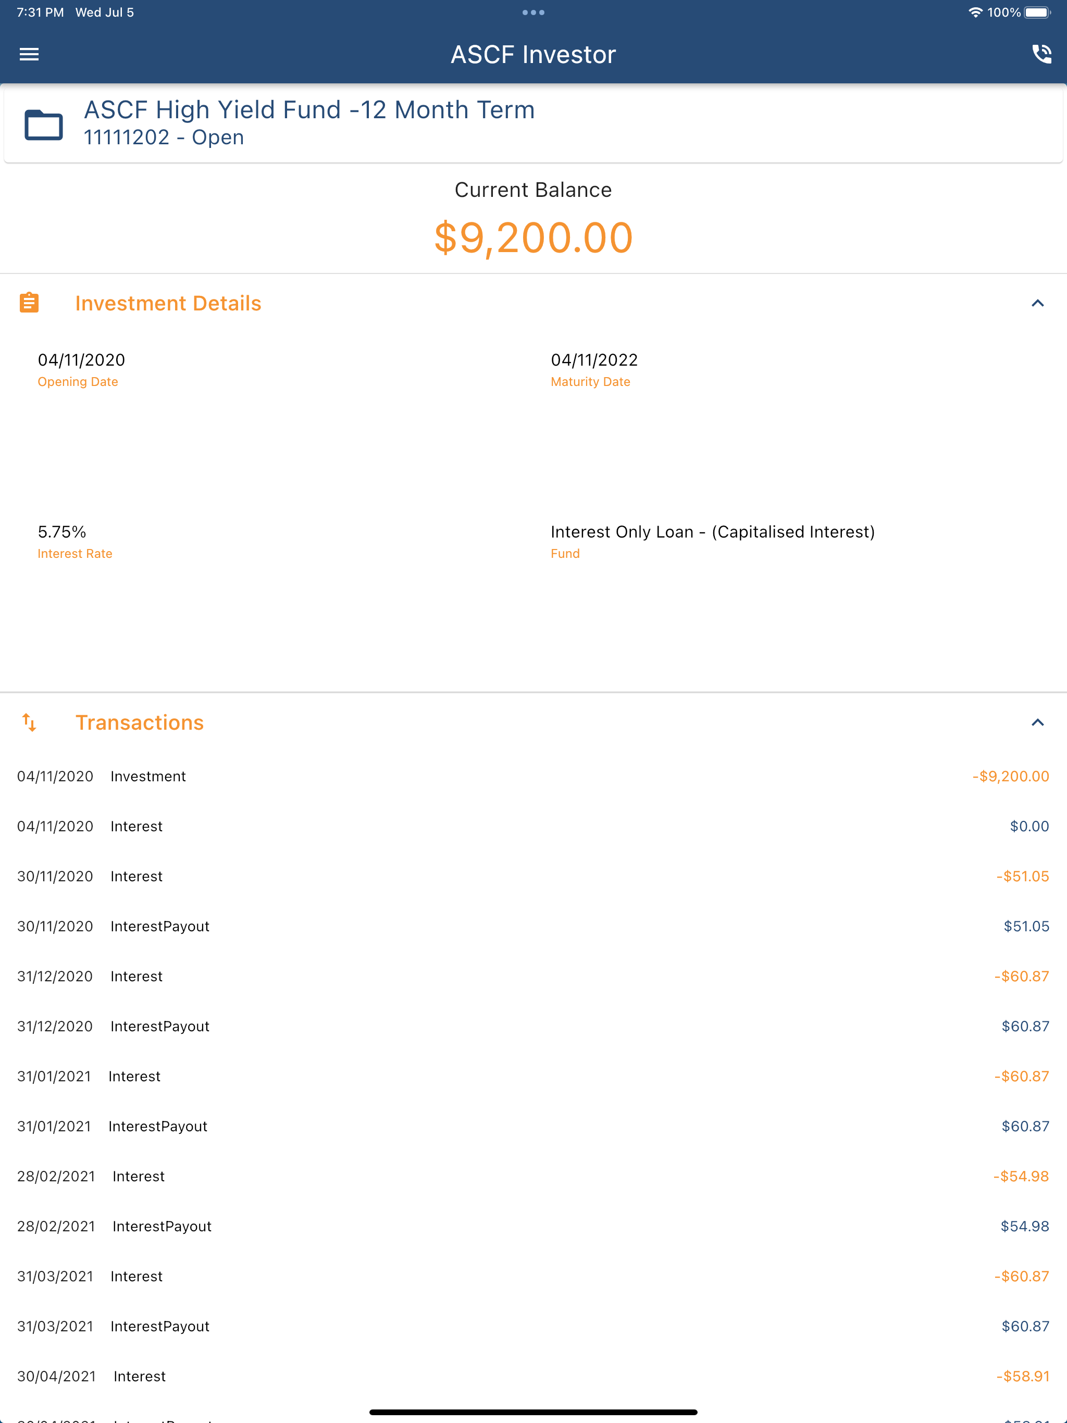Viewport: 1067px width, 1423px height.
Task: Tap the 5.75% interest rate value
Action: 62,531
